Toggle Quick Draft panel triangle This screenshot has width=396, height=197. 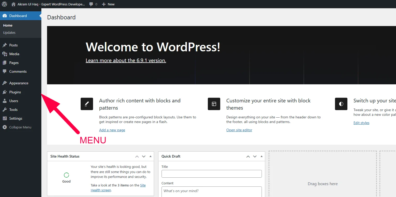tap(262, 156)
